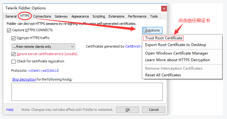Select the HTTPS tab
The width and height of the screenshot is (227, 119).
[25, 16]
